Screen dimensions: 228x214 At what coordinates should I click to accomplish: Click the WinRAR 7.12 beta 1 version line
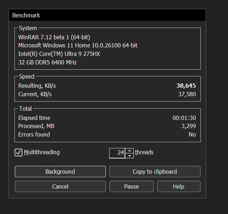(x=54, y=37)
